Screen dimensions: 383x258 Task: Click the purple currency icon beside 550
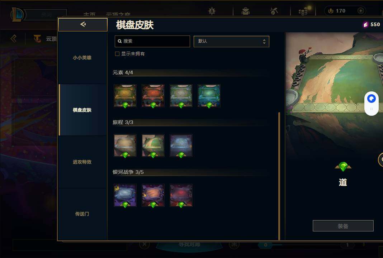pyautogui.click(x=365, y=24)
